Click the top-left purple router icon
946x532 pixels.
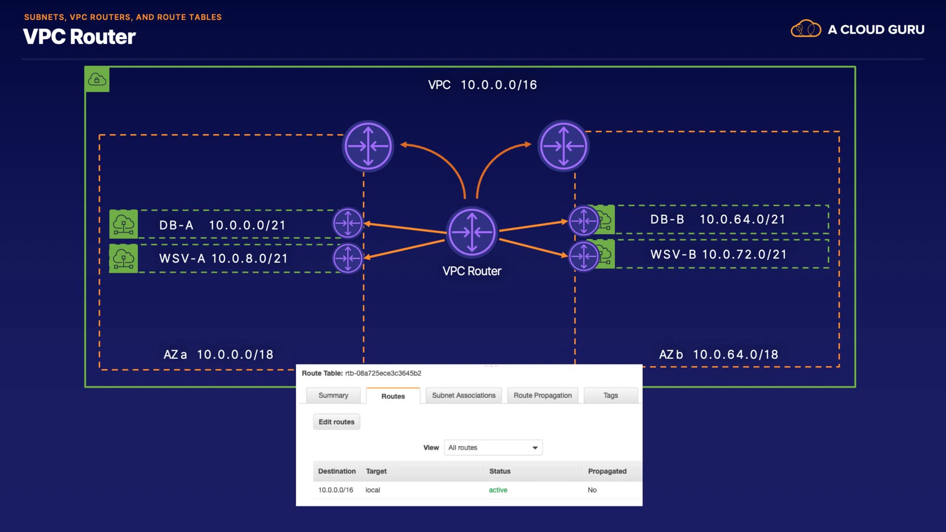(x=368, y=146)
